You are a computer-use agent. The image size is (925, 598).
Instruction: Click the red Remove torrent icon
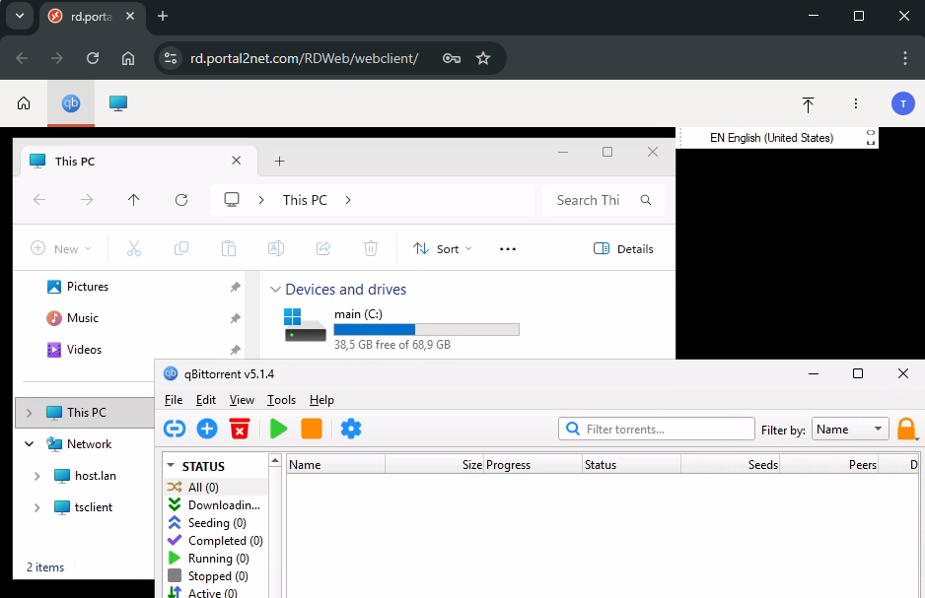[240, 429]
